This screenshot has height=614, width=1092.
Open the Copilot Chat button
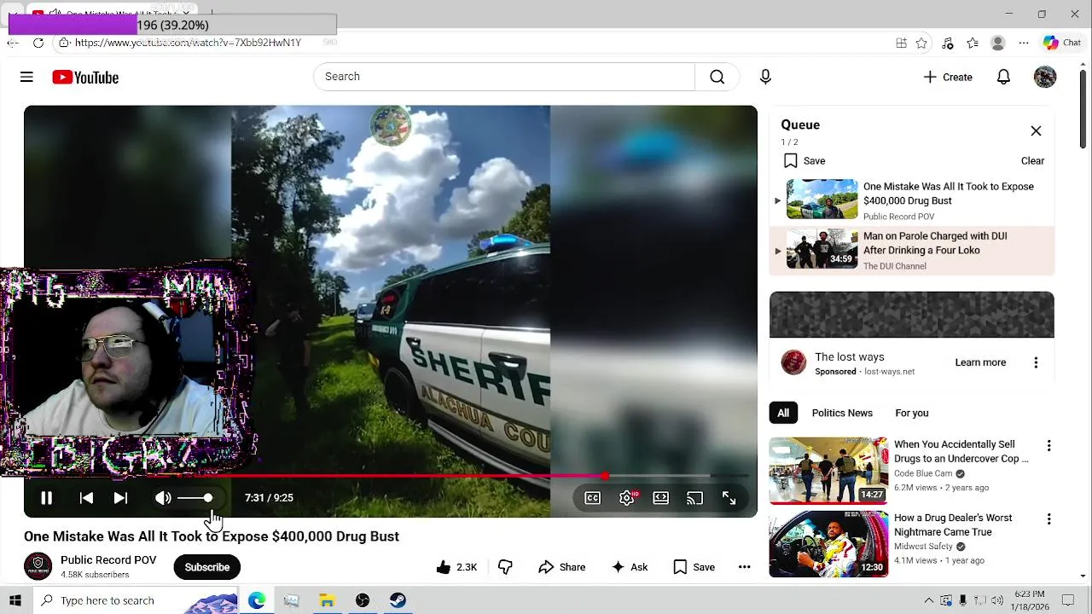pos(1062,43)
